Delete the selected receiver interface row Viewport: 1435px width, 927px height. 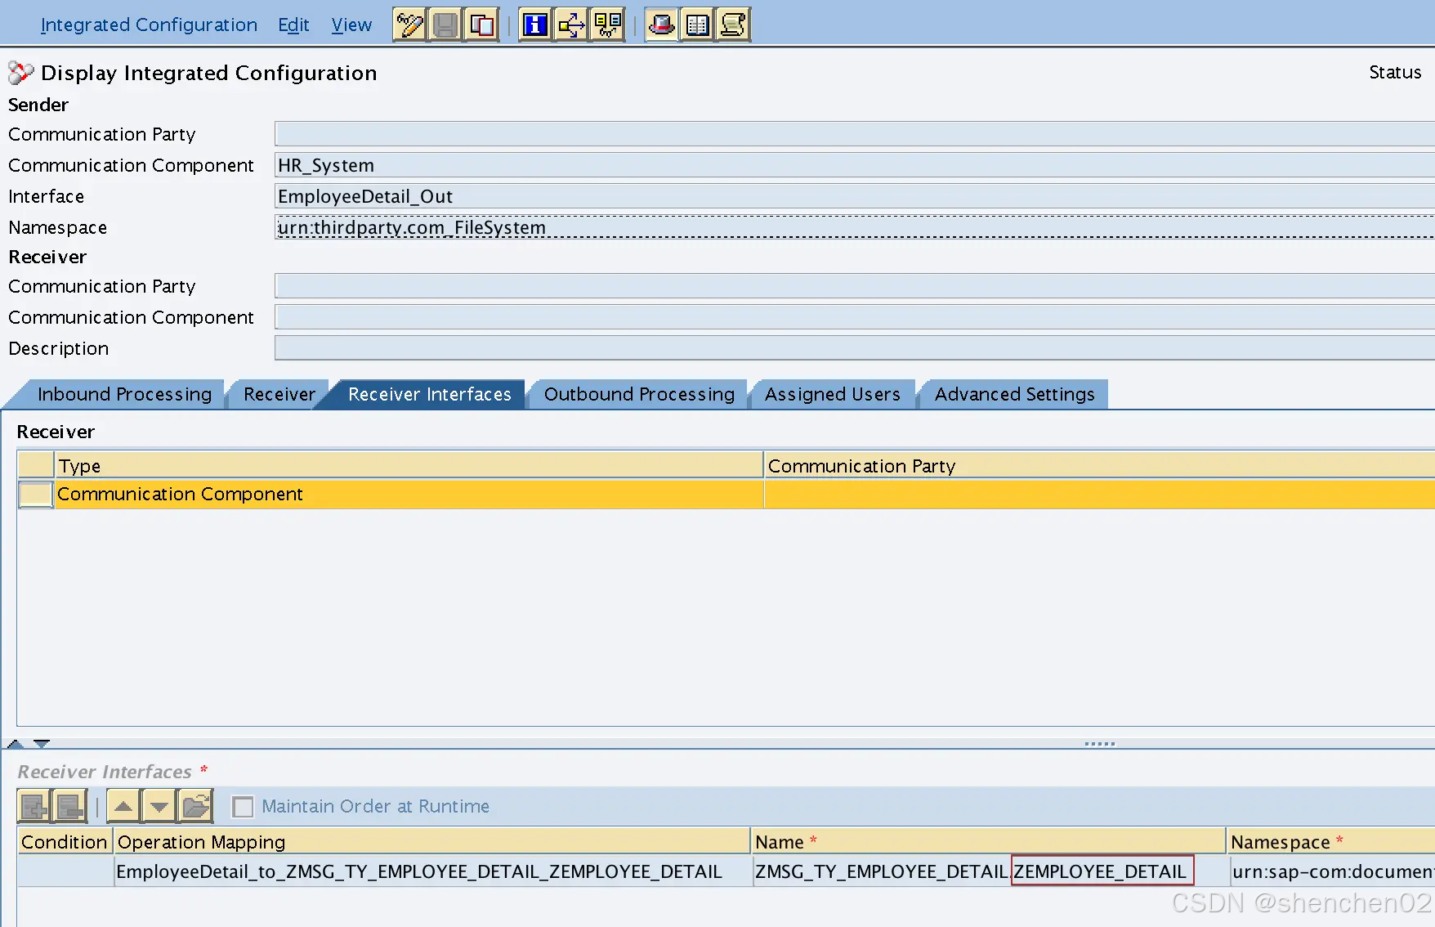pyautogui.click(x=69, y=806)
